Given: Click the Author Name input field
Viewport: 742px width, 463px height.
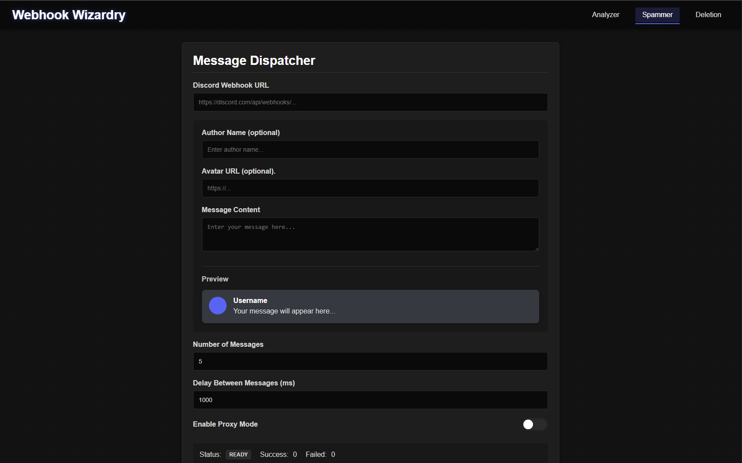Looking at the screenshot, I should [370, 150].
